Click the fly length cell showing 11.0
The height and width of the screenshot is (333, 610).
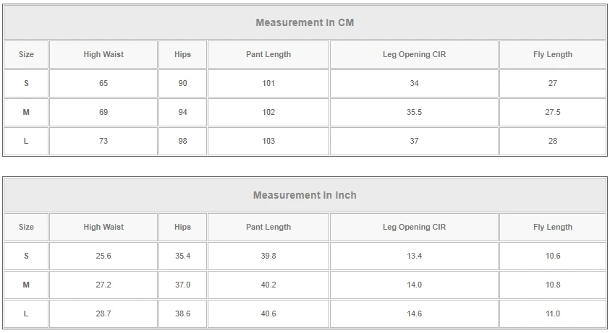553,314
